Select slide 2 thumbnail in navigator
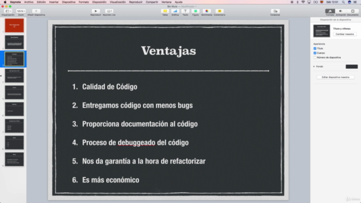 14,42
